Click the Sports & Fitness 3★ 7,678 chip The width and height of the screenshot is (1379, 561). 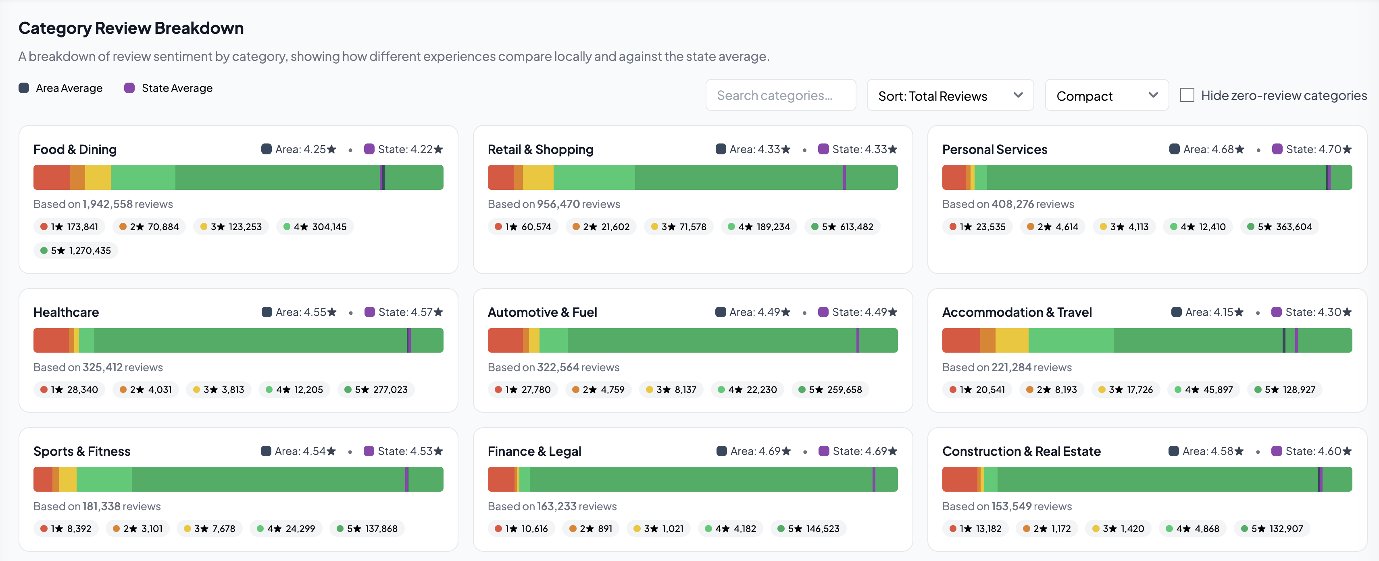pos(209,528)
